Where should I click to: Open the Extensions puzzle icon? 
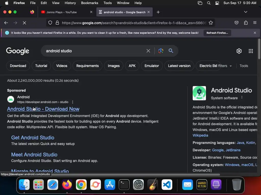tap(246, 23)
